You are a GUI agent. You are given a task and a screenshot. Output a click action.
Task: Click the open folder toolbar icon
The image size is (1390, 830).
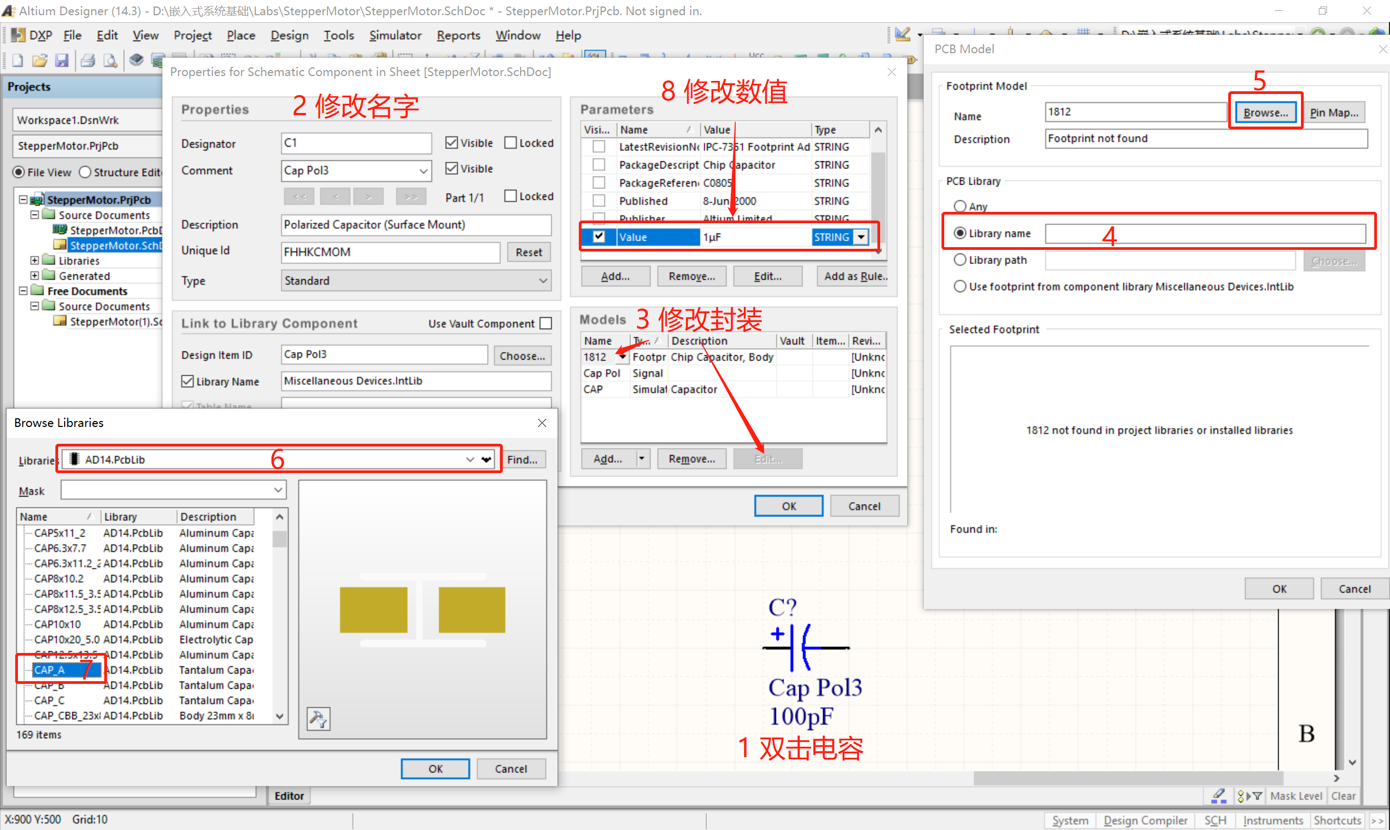(x=40, y=60)
